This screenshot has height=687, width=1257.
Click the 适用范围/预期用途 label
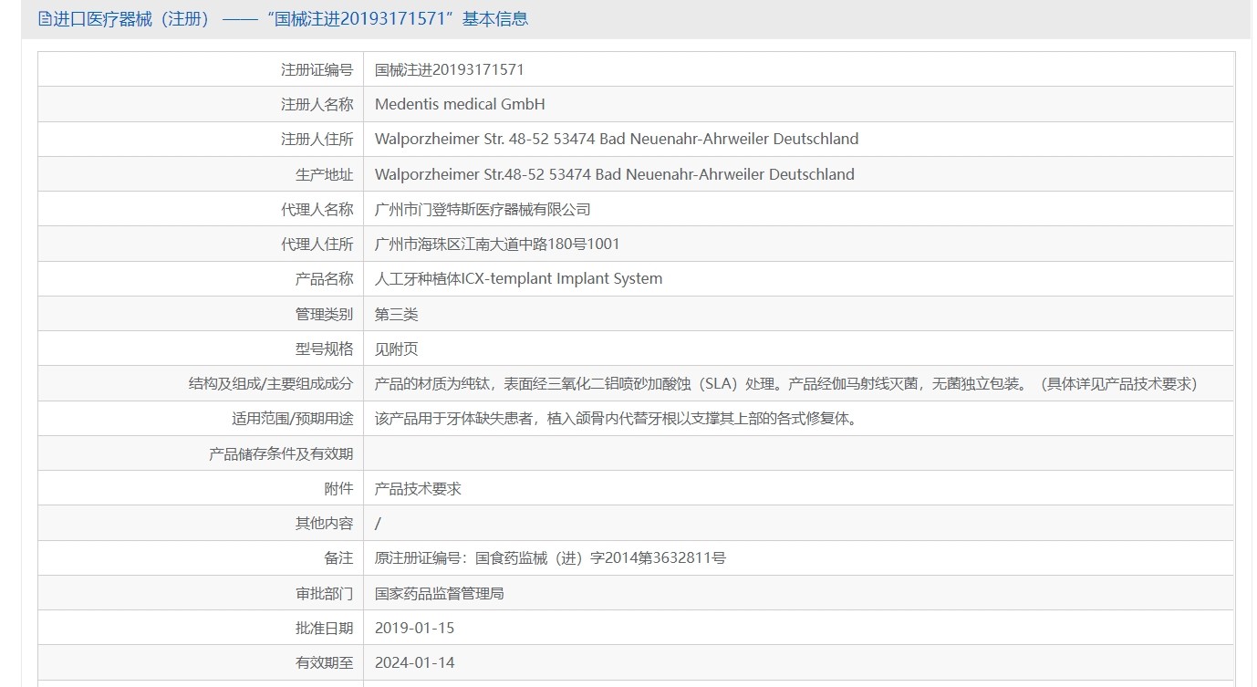point(292,419)
